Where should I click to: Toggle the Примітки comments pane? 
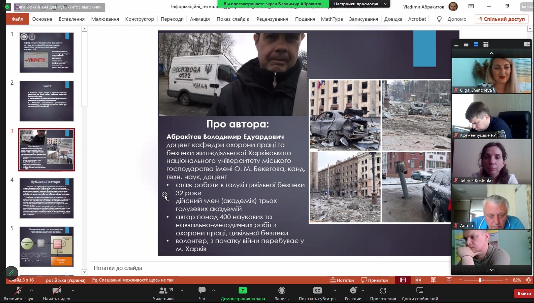[x=375, y=280]
